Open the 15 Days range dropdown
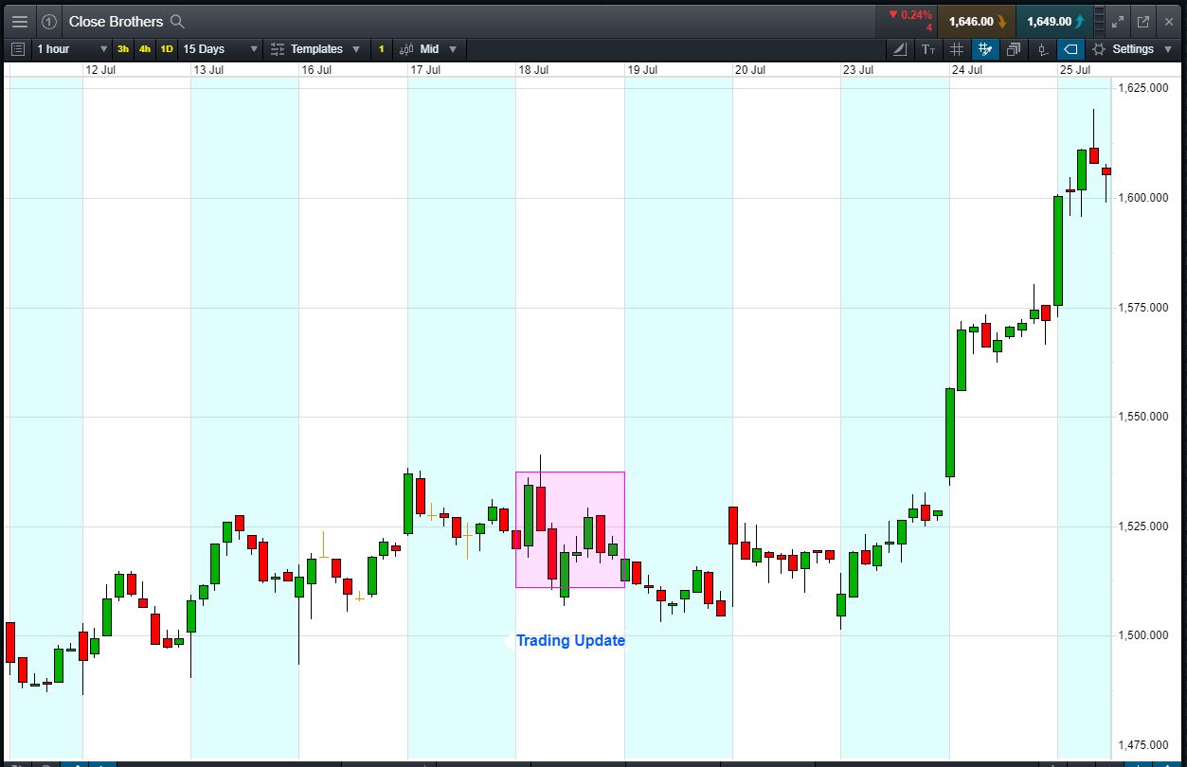The height and width of the screenshot is (767, 1187). (x=221, y=48)
